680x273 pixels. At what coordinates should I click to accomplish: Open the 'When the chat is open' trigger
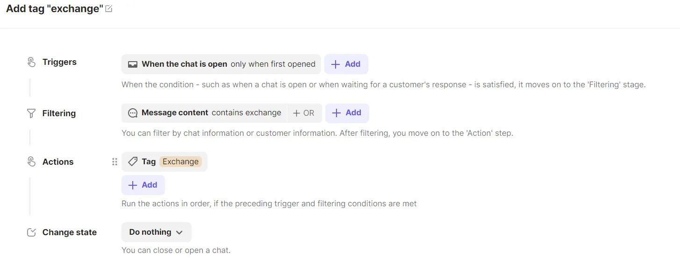click(185, 64)
